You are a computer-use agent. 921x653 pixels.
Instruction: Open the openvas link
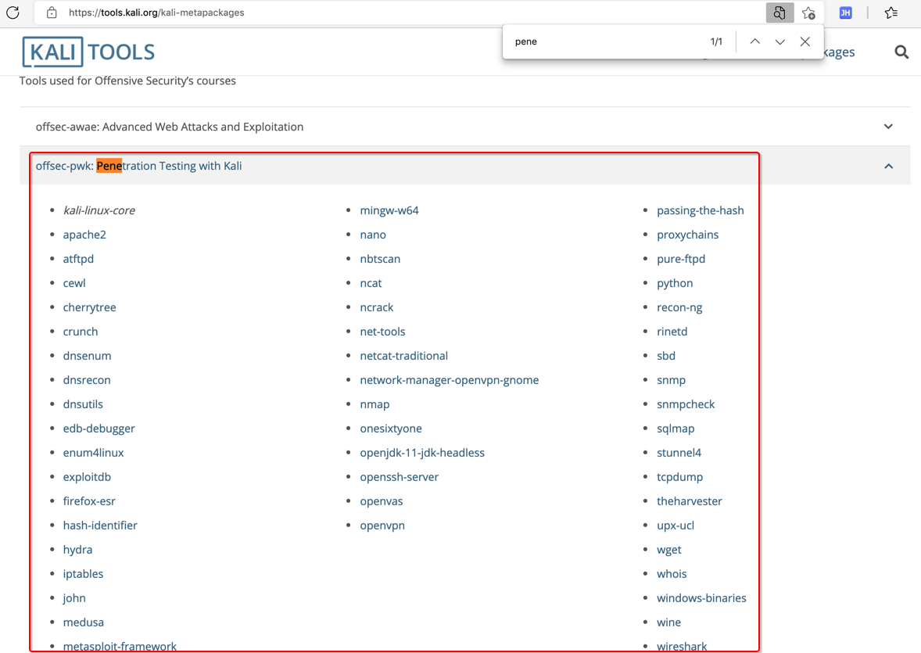(x=382, y=501)
